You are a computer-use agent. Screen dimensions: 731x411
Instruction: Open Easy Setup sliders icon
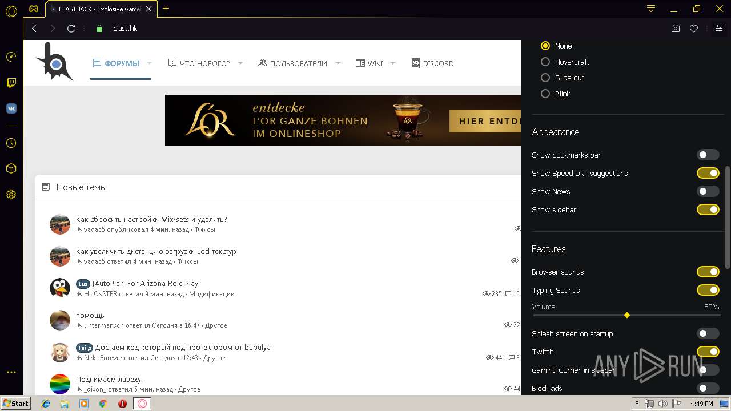[x=719, y=28]
